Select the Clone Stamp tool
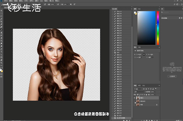Screen dimensions: 183x121 pos(1,33)
